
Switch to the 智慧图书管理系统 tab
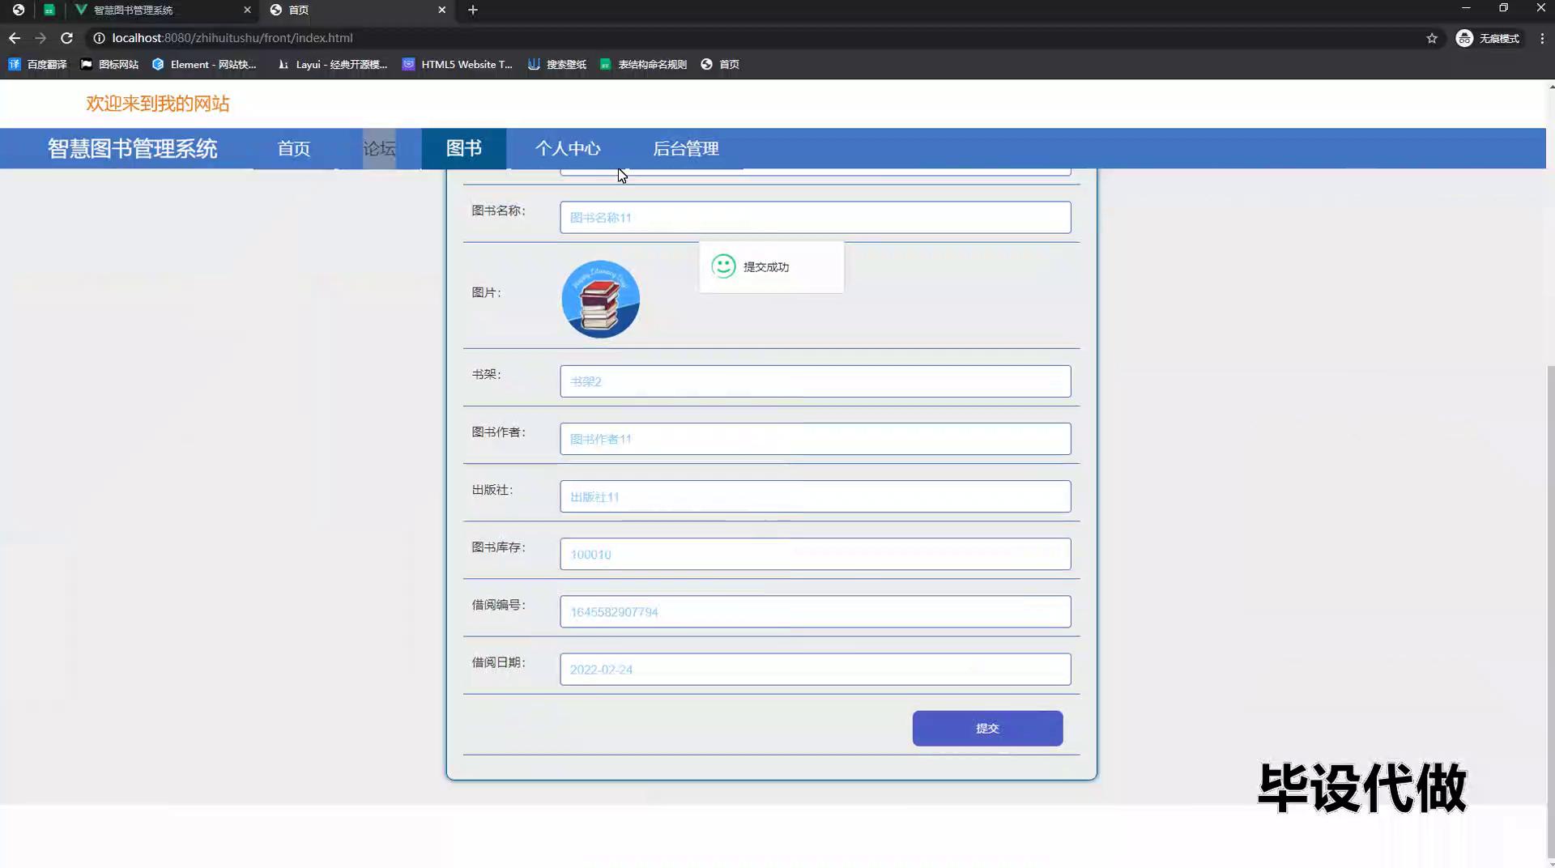point(154,10)
